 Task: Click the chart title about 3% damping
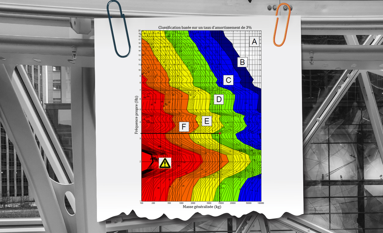click(x=201, y=27)
